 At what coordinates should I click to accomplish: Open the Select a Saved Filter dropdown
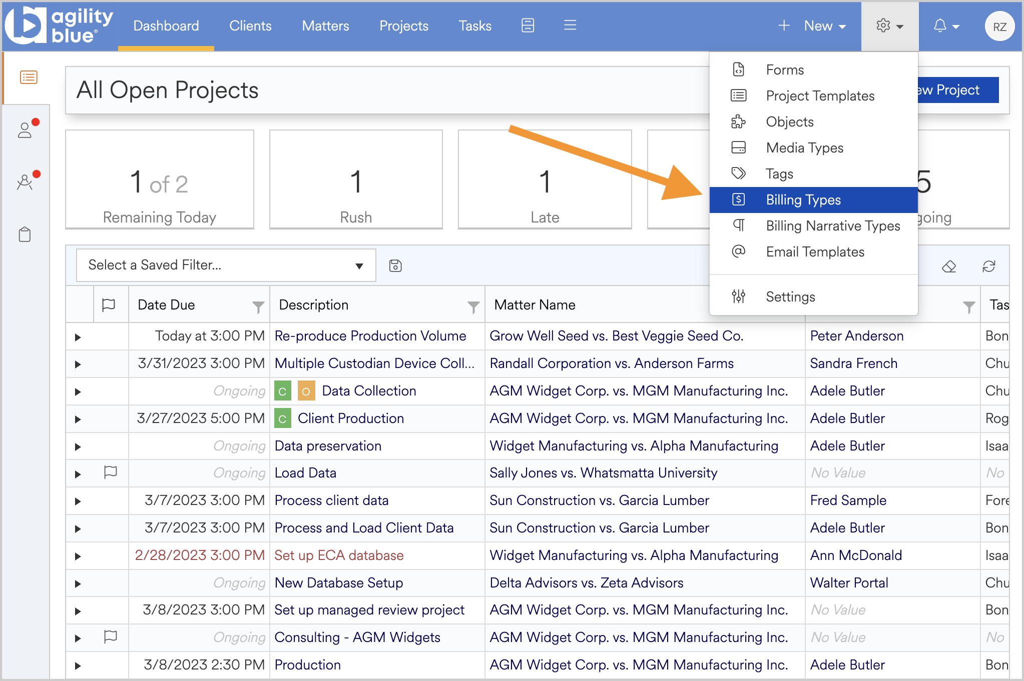pyautogui.click(x=226, y=265)
